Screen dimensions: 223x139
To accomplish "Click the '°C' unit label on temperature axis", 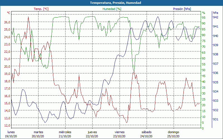I will pos(9,13).
